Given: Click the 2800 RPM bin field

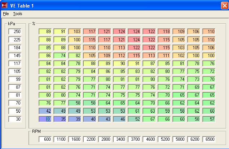Looking at the screenshot, I should 105,139.
